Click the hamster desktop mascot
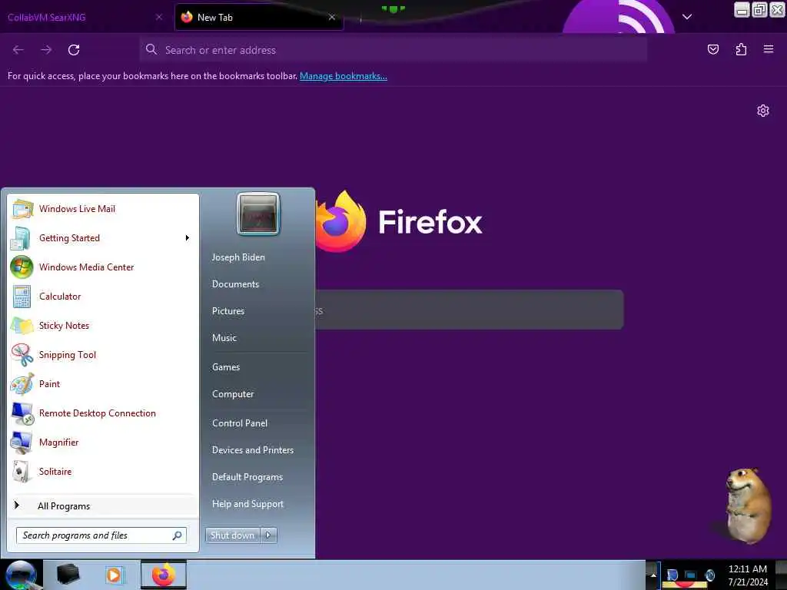The image size is (787, 590). click(747, 505)
